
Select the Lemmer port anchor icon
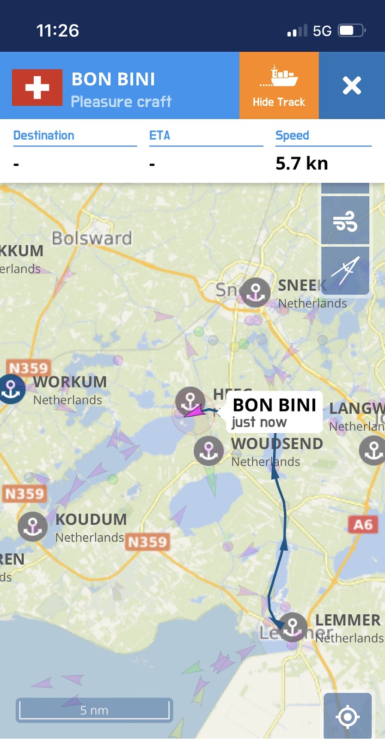tap(293, 627)
